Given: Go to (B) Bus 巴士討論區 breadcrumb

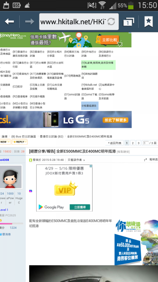Looking at the screenshot, I should [23, 137].
